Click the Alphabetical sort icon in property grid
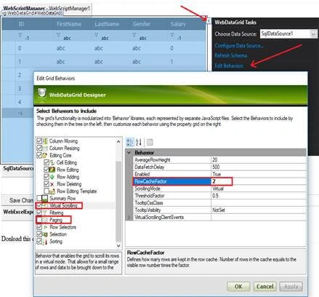Image resolution: width=319 pixels, height=297 pixels. click(139, 143)
